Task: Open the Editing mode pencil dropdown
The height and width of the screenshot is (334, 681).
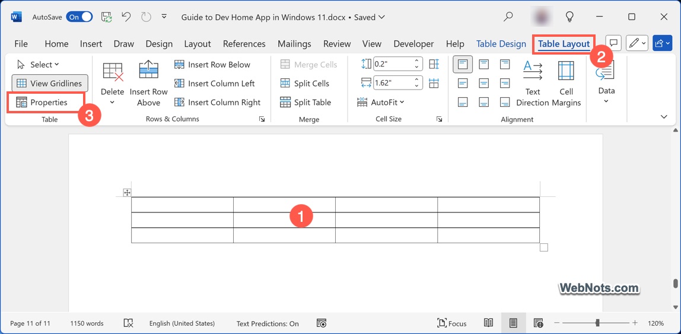Action: point(637,43)
